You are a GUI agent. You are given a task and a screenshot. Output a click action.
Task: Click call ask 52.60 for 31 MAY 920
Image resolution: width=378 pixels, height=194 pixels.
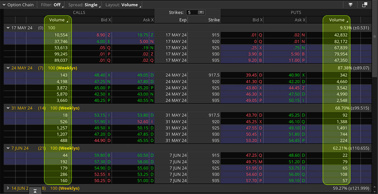pos(143,122)
